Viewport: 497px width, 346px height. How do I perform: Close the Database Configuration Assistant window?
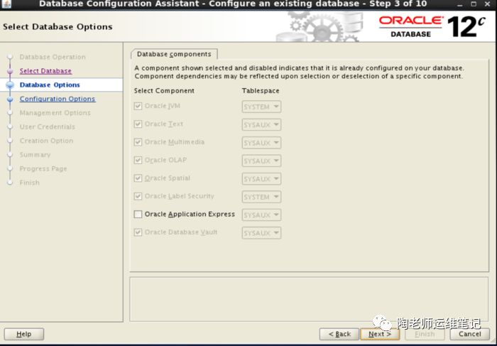[x=488, y=4]
